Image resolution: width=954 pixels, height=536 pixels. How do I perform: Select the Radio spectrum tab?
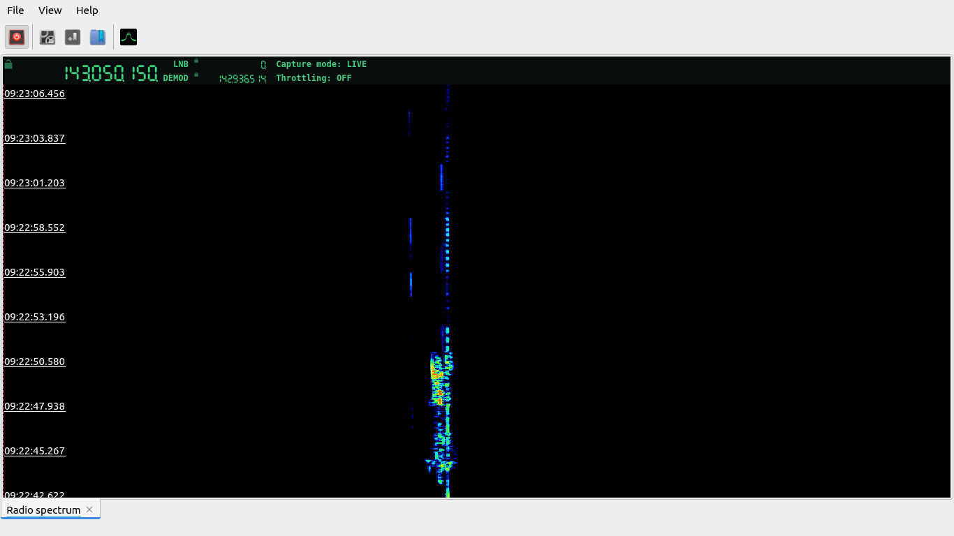tap(43, 510)
